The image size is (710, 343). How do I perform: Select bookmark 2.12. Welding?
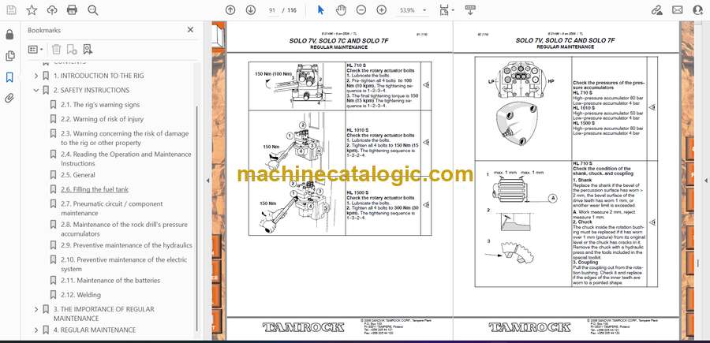[80, 295]
